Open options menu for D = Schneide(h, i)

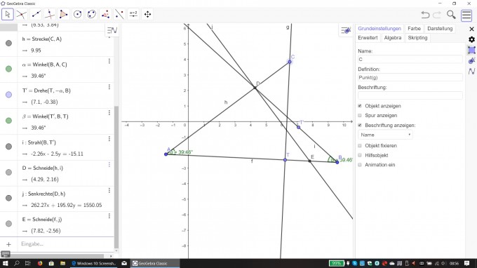[109, 165]
